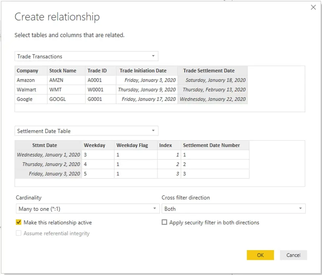Image resolution: width=322 pixels, height=275 pixels.
Task: Enable Apply security filter in both directions
Action: click(x=164, y=222)
